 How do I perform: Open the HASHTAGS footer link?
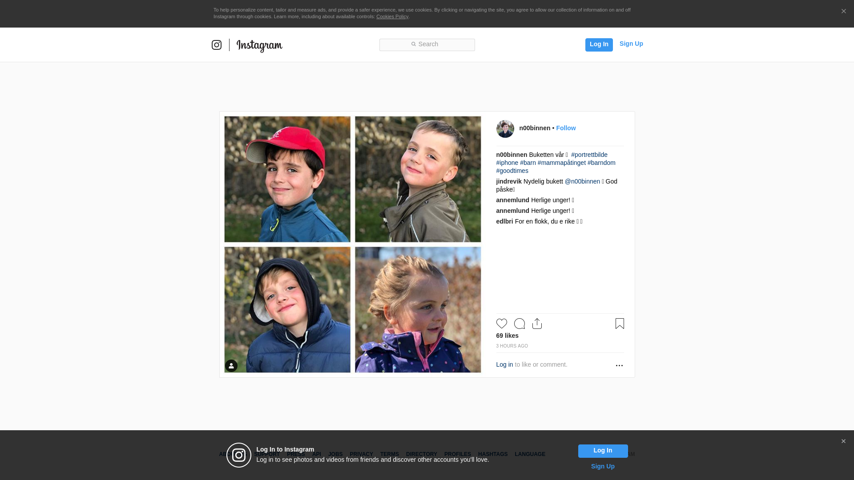[x=493, y=454]
